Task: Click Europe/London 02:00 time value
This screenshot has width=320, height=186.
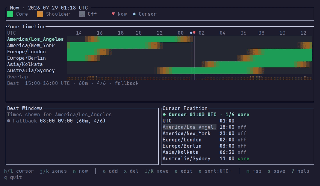Action: coord(227,140)
